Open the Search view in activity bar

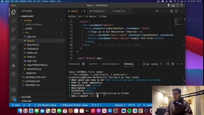coord(13,21)
